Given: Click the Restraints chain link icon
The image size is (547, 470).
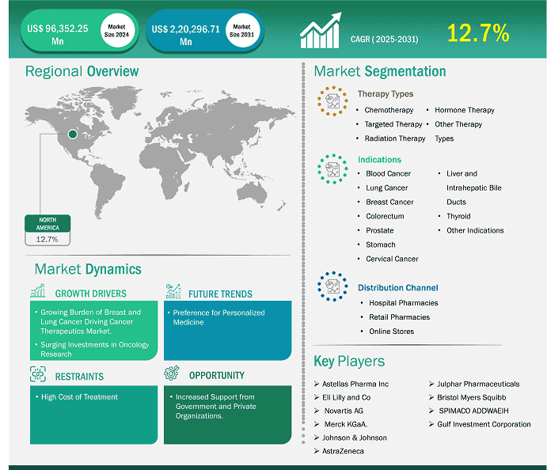Looking at the screenshot, I should click(x=38, y=374).
